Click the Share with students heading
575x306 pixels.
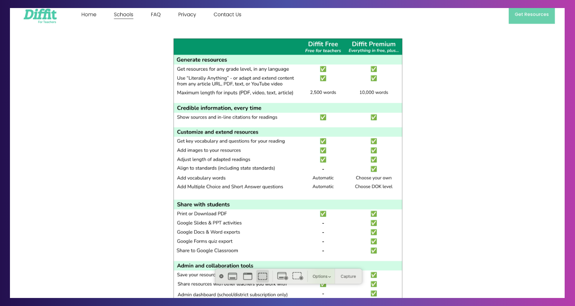click(203, 204)
